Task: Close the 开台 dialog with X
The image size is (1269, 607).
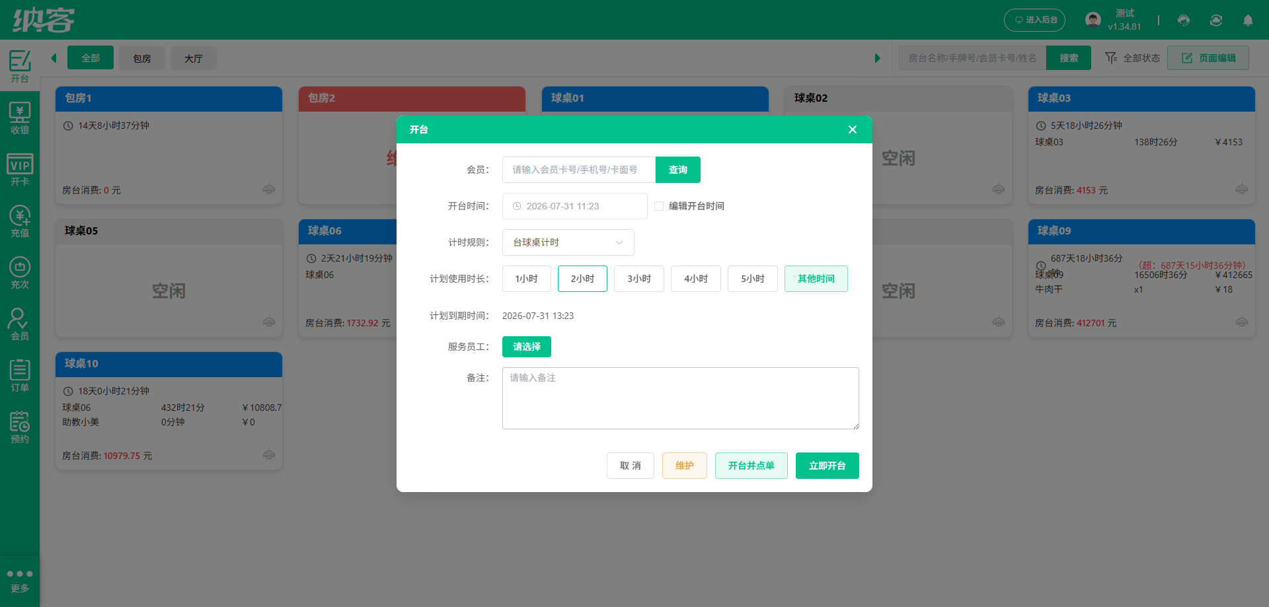Action: tap(853, 129)
